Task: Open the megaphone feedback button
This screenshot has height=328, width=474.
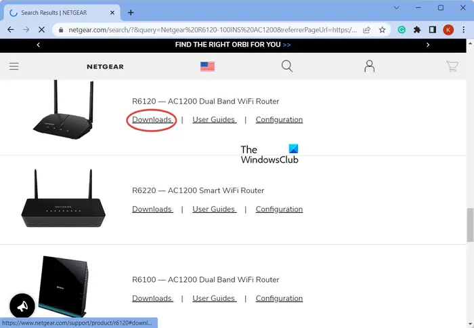Action: point(22,306)
